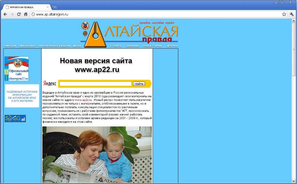The image size is (297, 184).
Task: Click the vertical scrollbar thumb
Action: click(x=294, y=49)
